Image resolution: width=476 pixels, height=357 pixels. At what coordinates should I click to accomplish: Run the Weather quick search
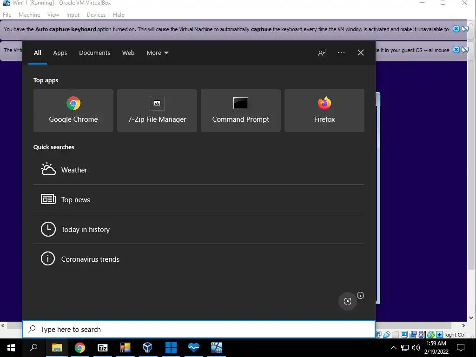199,170
